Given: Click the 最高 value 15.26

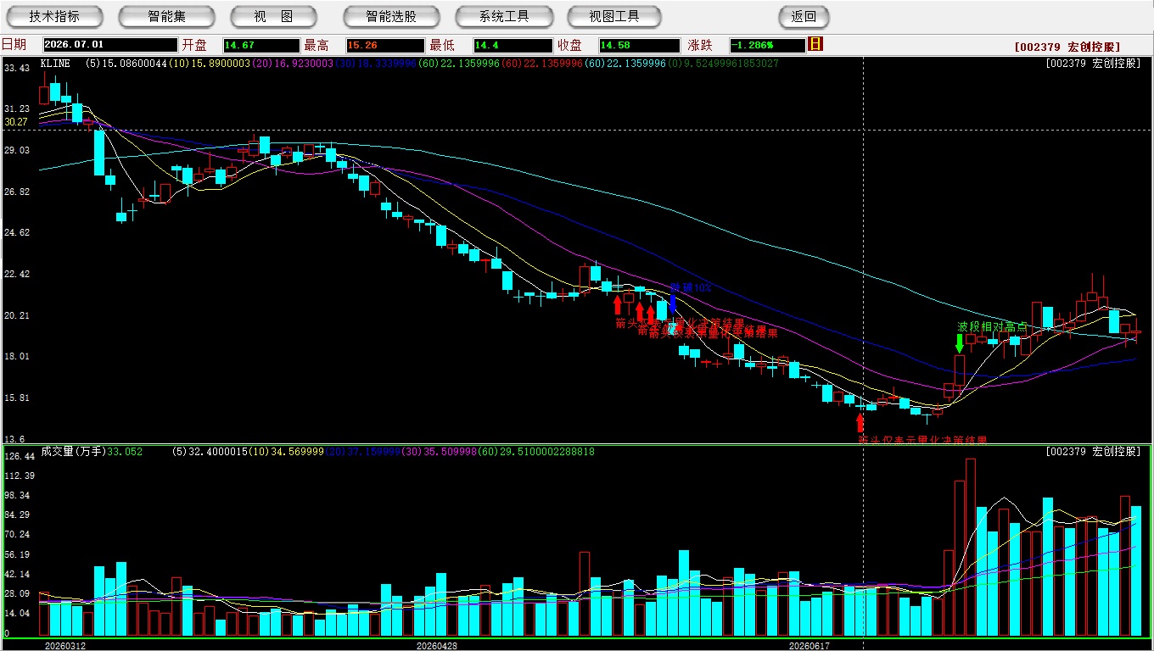Looking at the screenshot, I should coord(384,45).
